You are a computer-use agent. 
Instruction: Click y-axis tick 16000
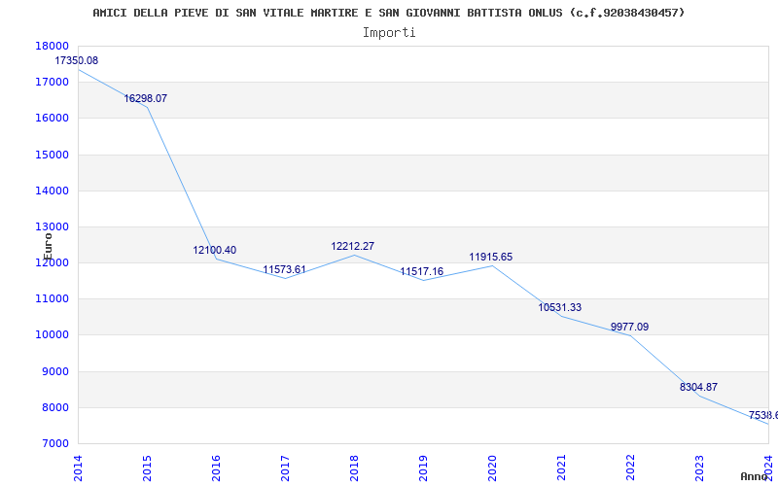coord(53,119)
